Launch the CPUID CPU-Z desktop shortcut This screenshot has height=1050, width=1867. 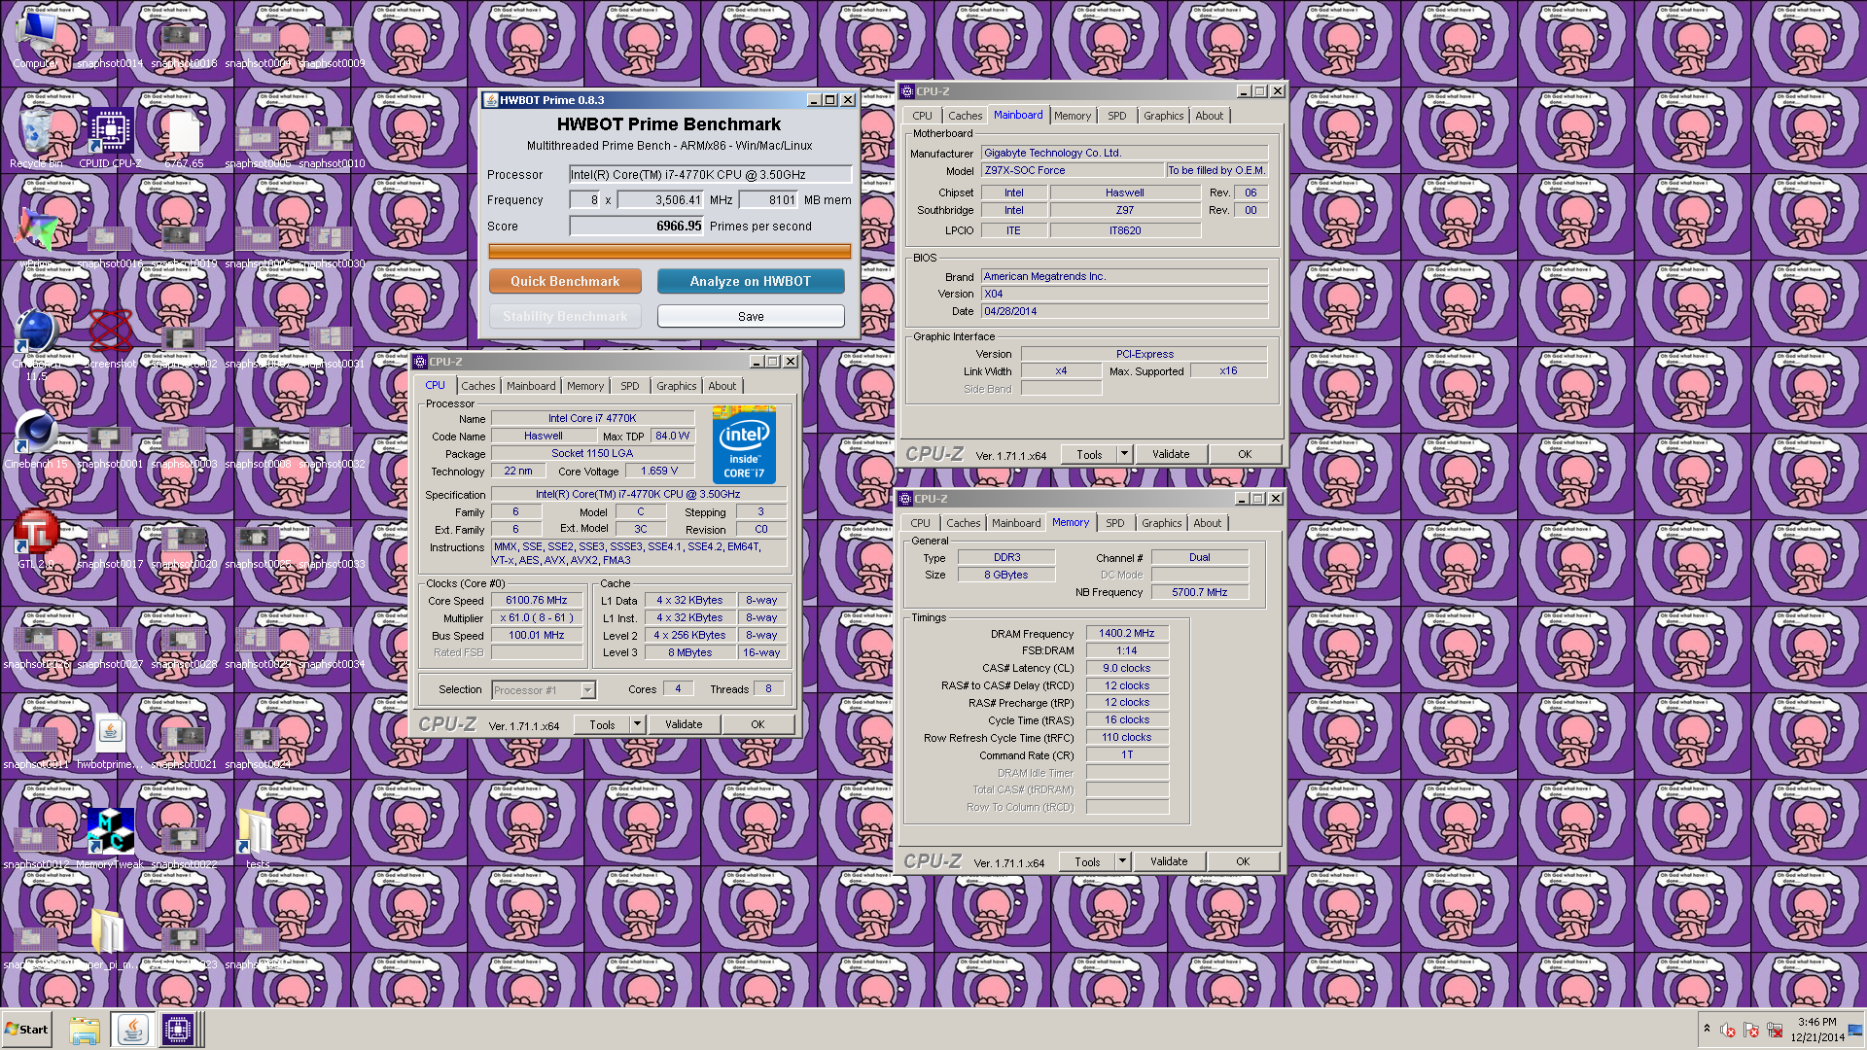[110, 138]
